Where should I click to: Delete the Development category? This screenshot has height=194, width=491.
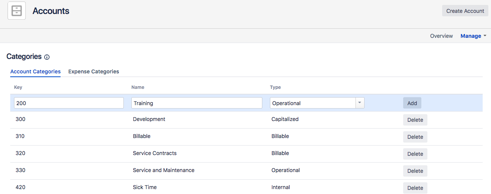coord(415,120)
